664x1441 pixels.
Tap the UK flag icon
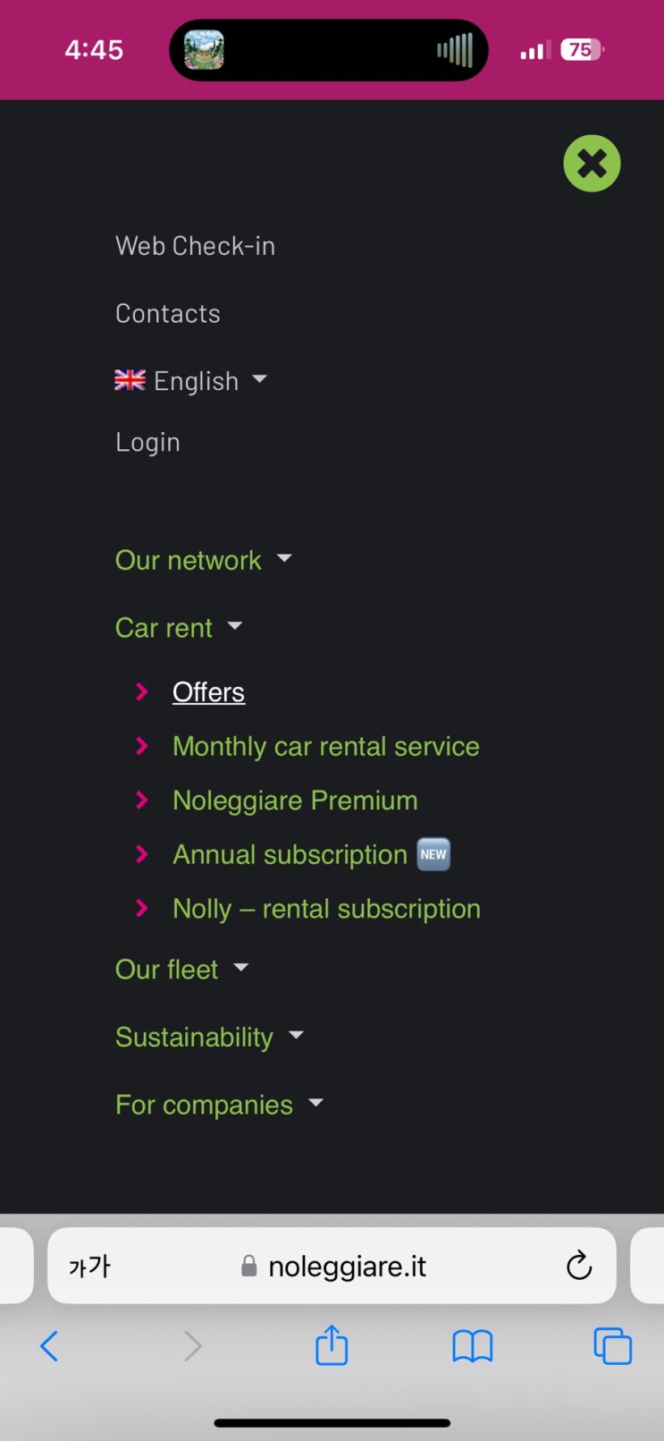coord(130,380)
